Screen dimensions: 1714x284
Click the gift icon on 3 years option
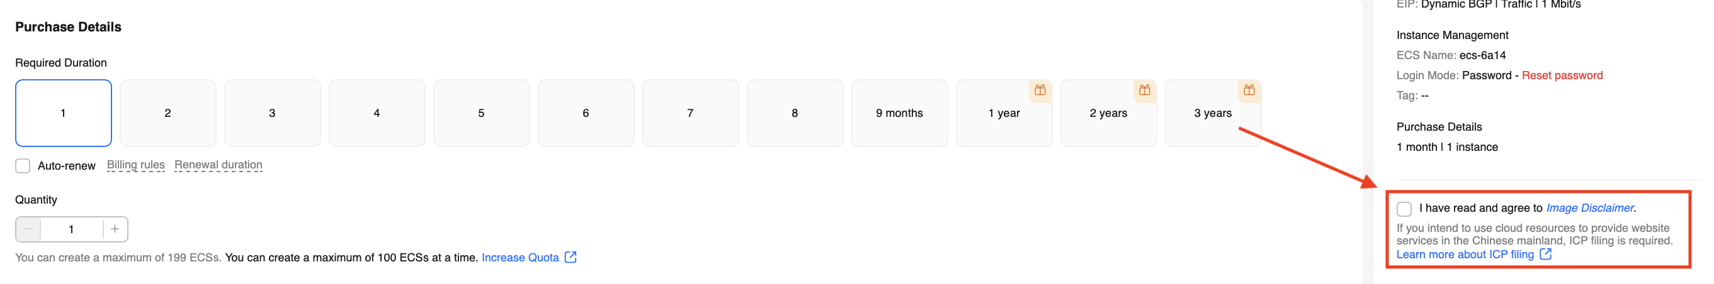coord(1248,90)
